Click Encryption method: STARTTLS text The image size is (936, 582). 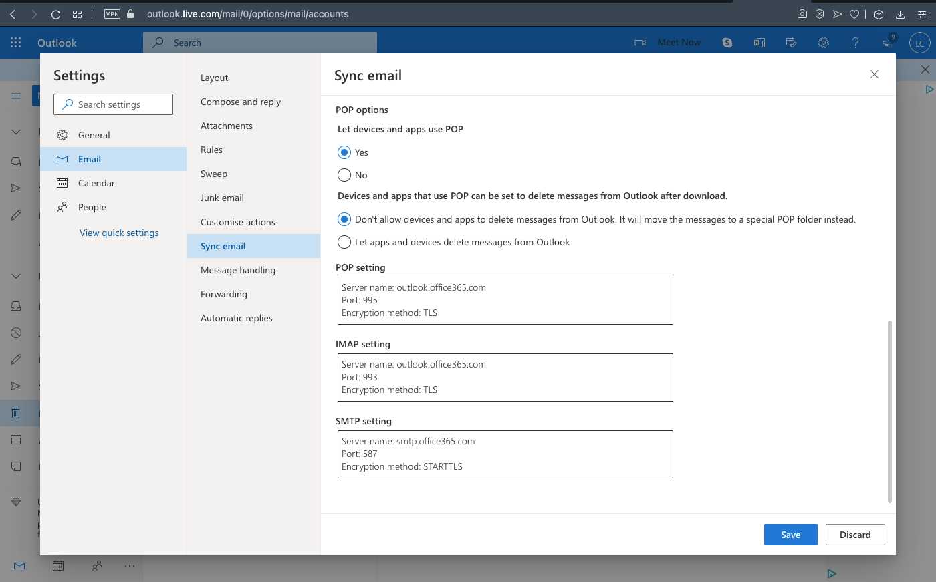(x=402, y=466)
